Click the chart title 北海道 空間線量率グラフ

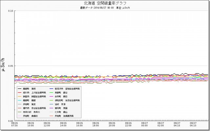coord(105,3)
